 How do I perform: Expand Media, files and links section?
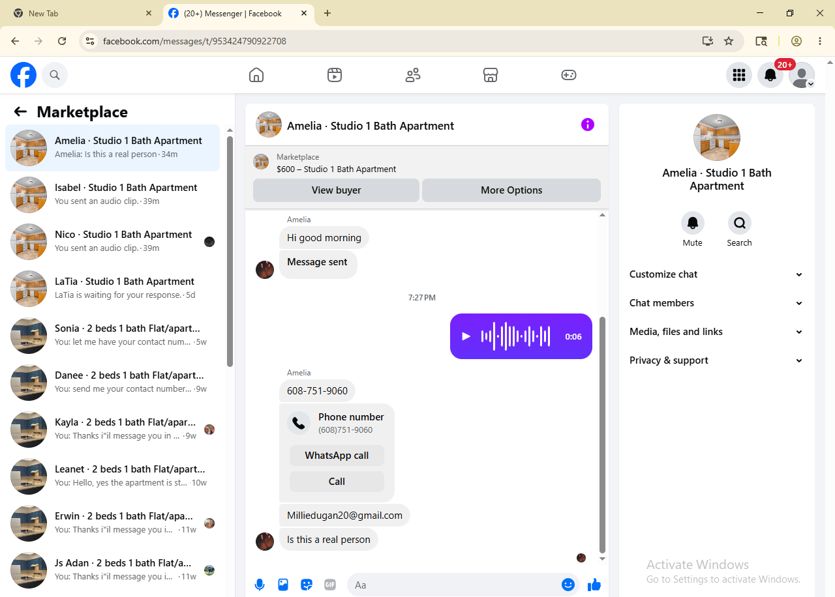(717, 332)
